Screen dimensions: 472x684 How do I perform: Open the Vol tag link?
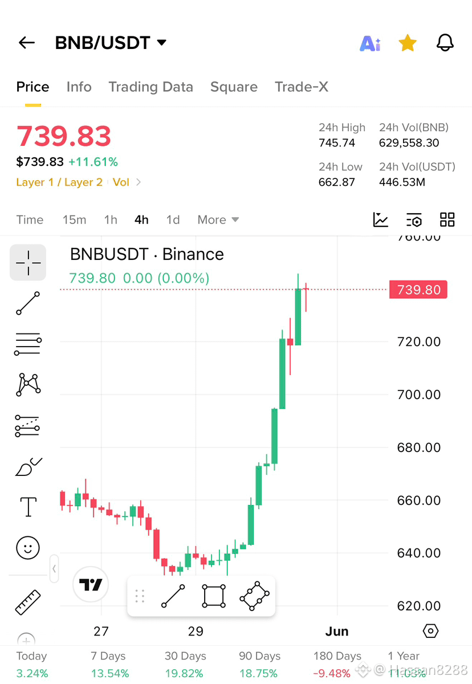pos(121,182)
